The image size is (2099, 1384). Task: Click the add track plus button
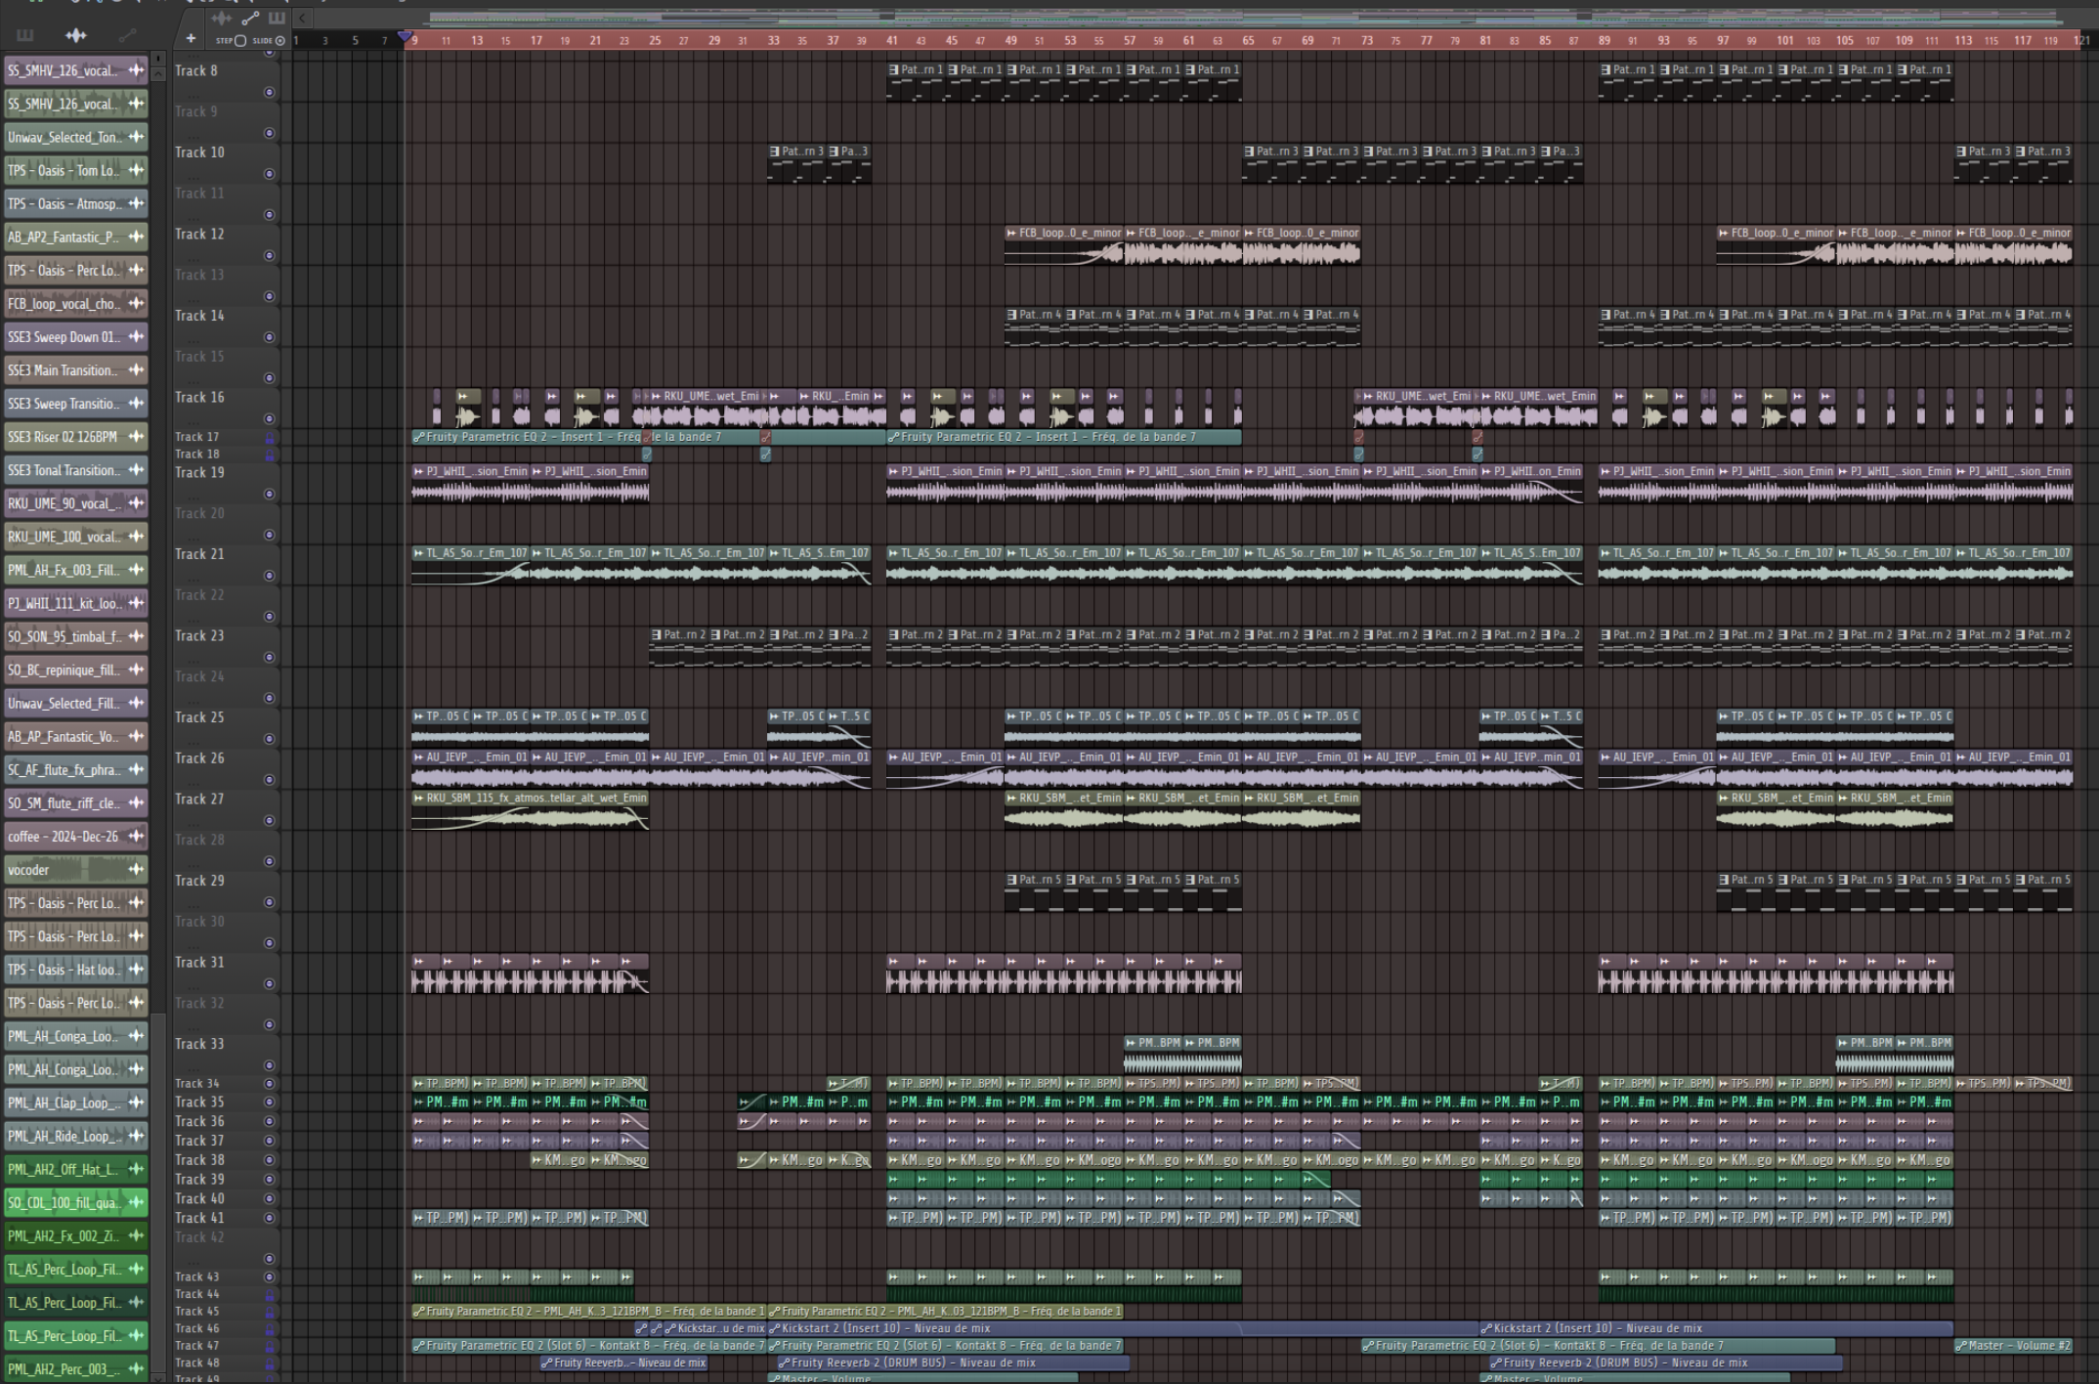pyautogui.click(x=191, y=39)
